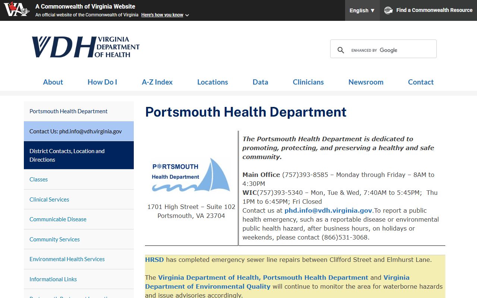This screenshot has width=477, height=298.
Task: Open the Informational Links sidebar item
Action: point(79,279)
